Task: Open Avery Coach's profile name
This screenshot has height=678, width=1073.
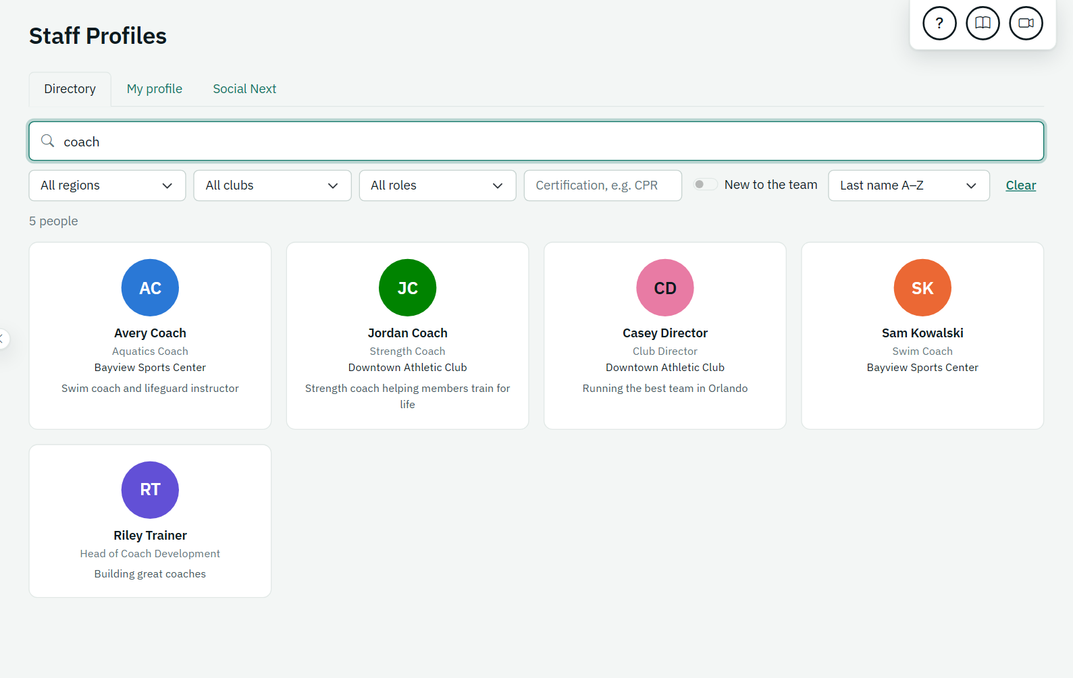Action: coord(150,333)
